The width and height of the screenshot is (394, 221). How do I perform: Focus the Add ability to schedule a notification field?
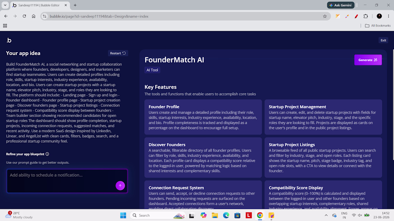67,181
